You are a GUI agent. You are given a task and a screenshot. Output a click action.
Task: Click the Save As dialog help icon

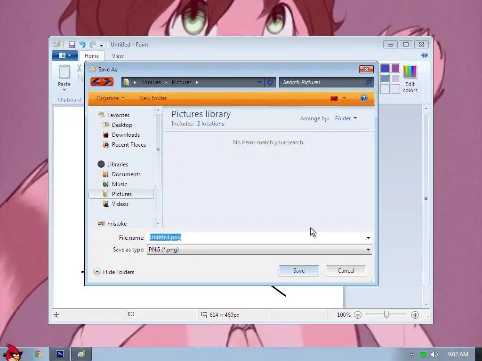[364, 98]
